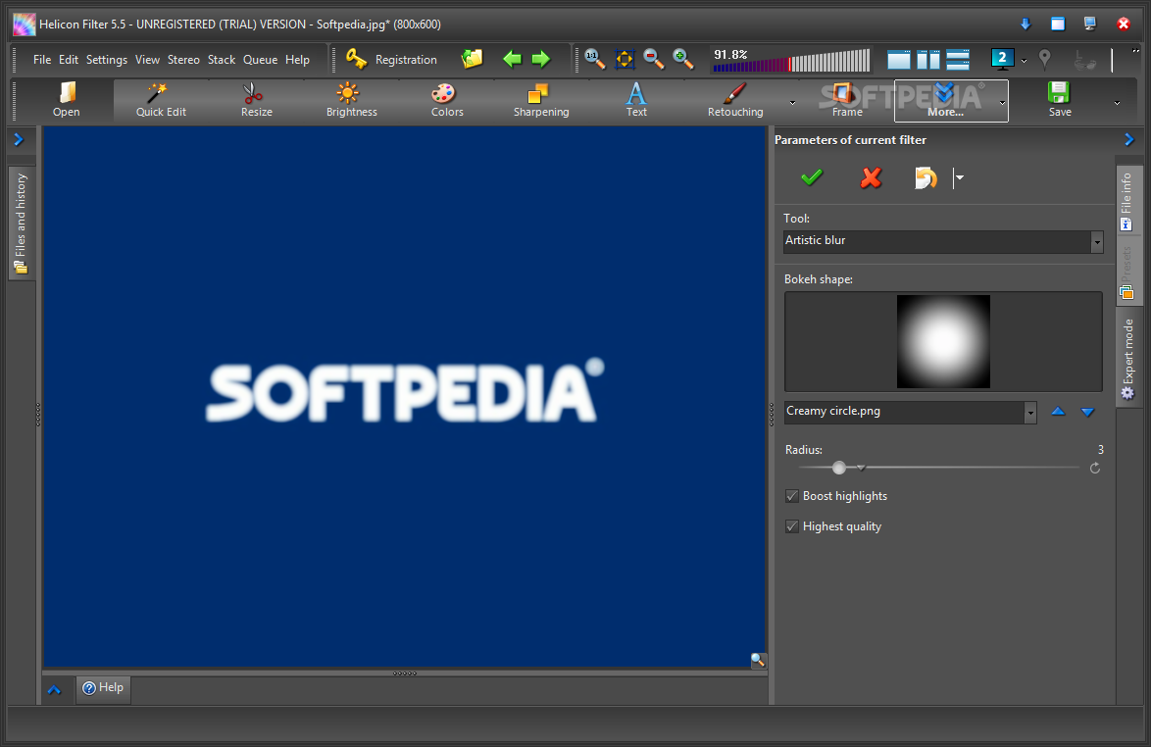Apply filter with green checkmark

point(812,177)
